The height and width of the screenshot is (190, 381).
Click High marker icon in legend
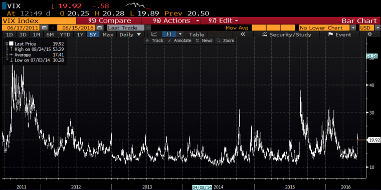[11, 49]
